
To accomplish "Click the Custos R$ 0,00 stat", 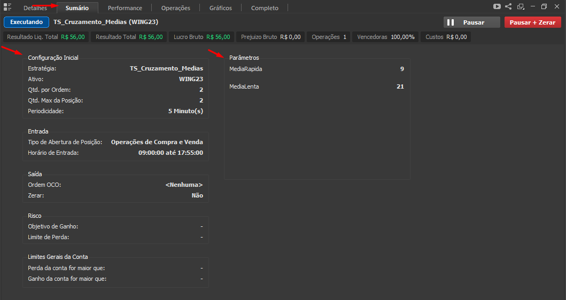I will [x=446, y=37].
